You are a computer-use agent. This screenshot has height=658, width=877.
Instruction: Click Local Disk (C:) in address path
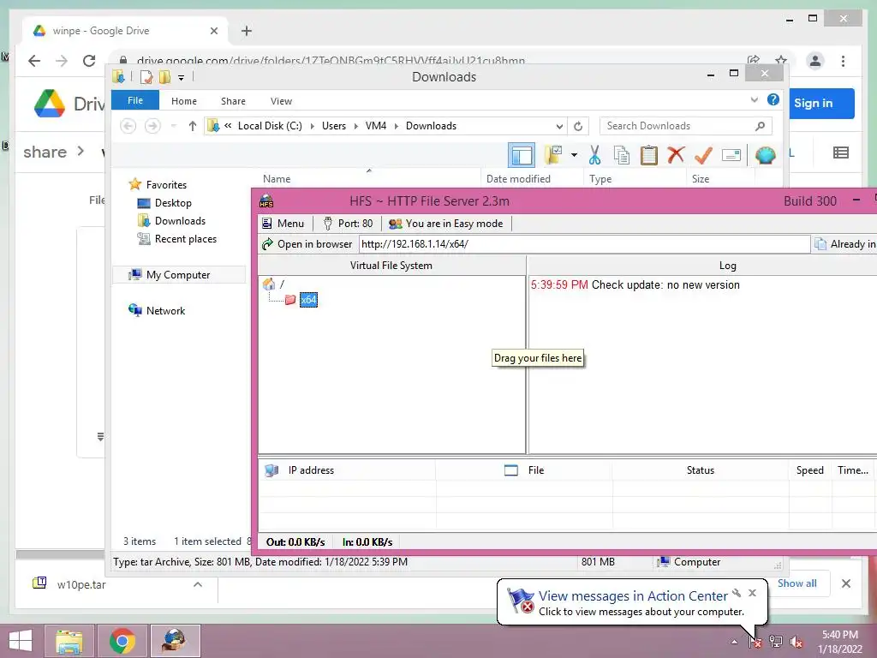[270, 126]
